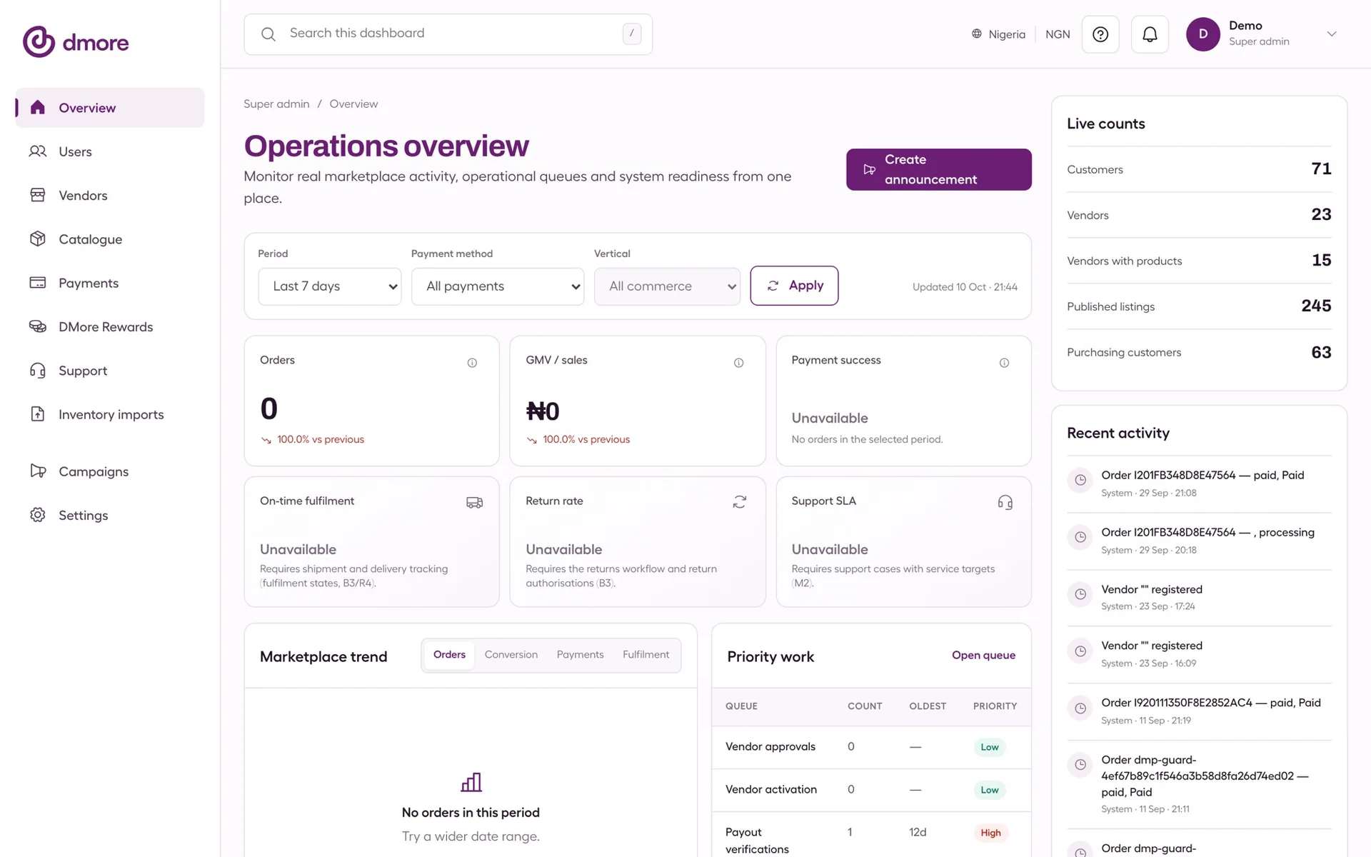Switch to the Fulfilment trend tab
Viewport: 1371px width, 857px height.
[x=646, y=655]
